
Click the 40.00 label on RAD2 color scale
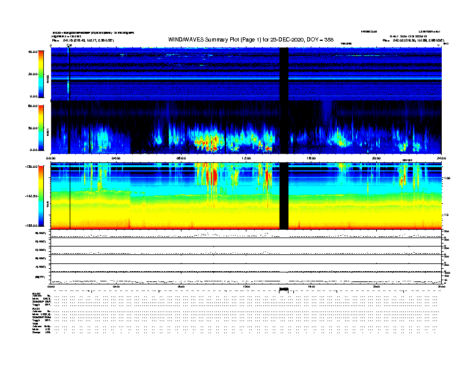click(32, 52)
